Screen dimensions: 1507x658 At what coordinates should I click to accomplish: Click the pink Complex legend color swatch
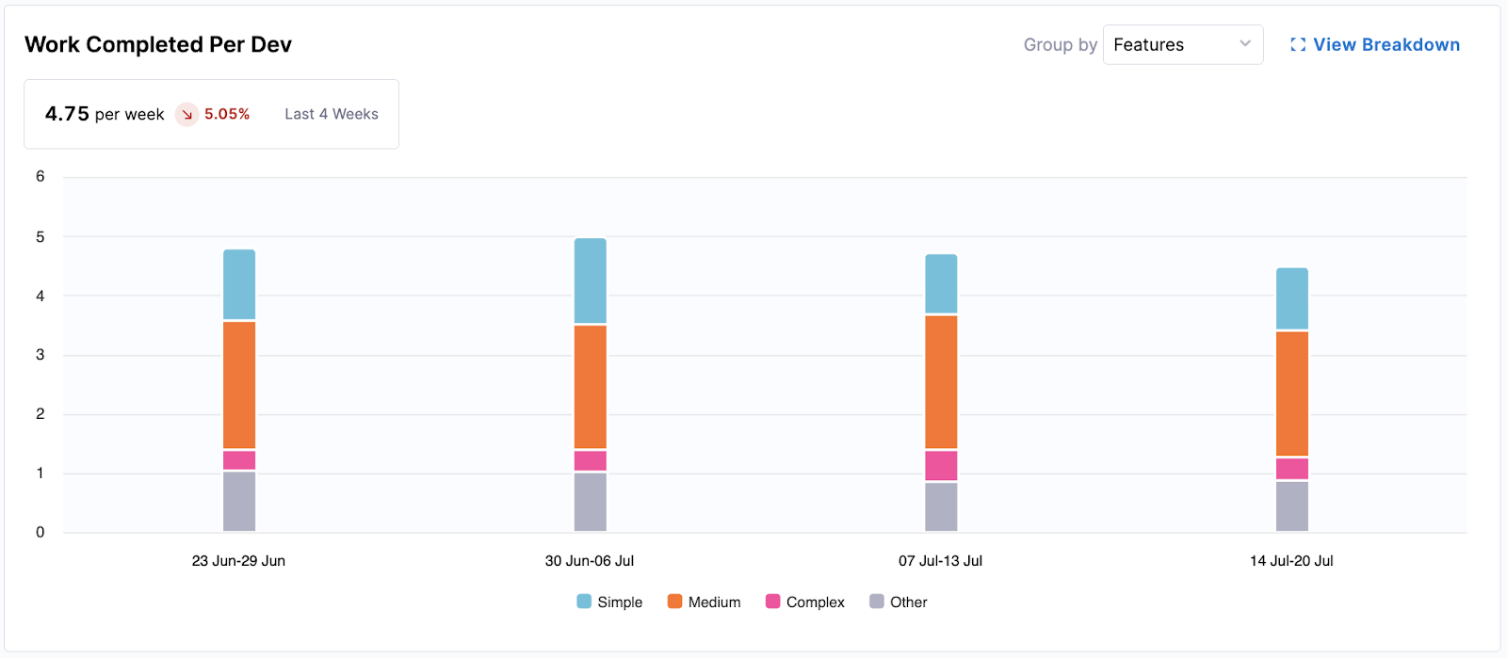[772, 602]
